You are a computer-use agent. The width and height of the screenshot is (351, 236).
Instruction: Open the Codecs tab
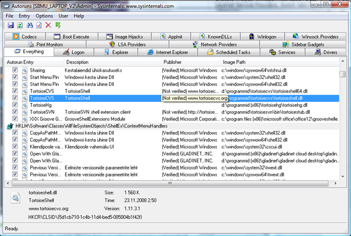pos(25,37)
